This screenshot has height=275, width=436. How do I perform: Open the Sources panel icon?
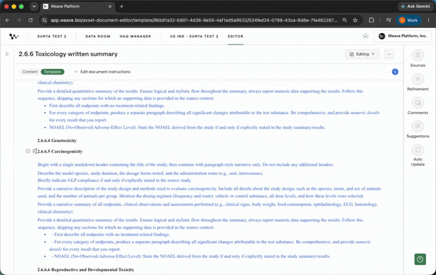pyautogui.click(x=418, y=55)
